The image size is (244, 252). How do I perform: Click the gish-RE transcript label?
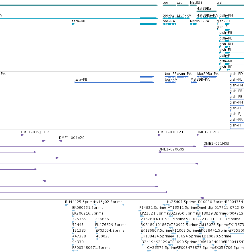tap(226, 38)
